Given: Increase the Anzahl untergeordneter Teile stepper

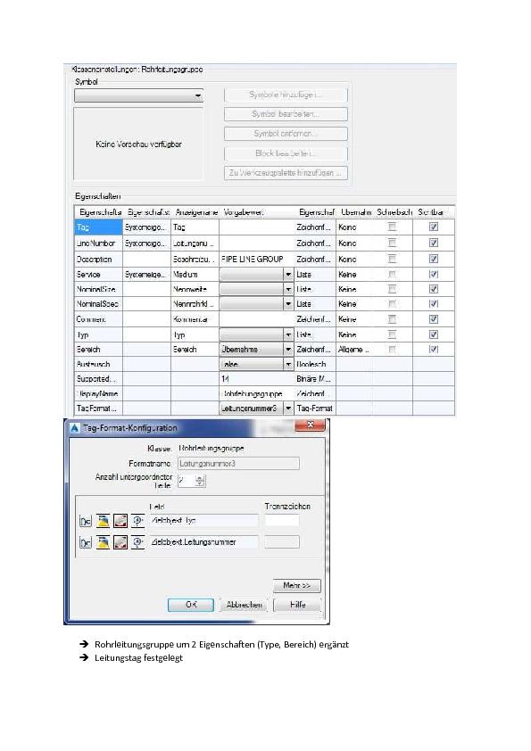Looking at the screenshot, I should 200,478.
